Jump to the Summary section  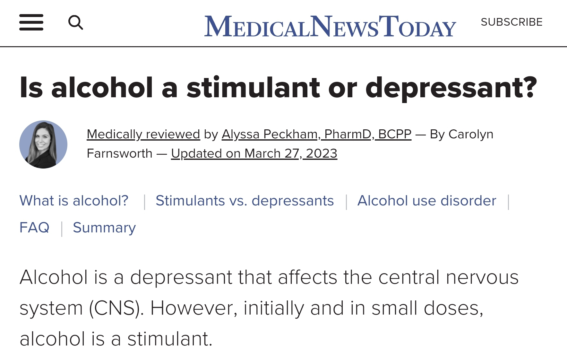point(104,228)
